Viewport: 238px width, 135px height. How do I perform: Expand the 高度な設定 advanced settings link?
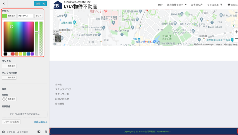tap(41, 122)
